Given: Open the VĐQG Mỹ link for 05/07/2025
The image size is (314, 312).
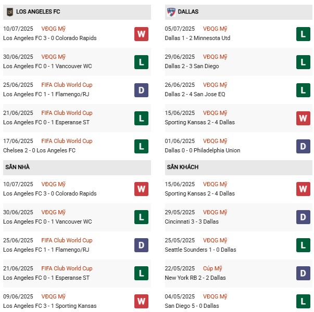Looking at the screenshot, I should point(216,29).
